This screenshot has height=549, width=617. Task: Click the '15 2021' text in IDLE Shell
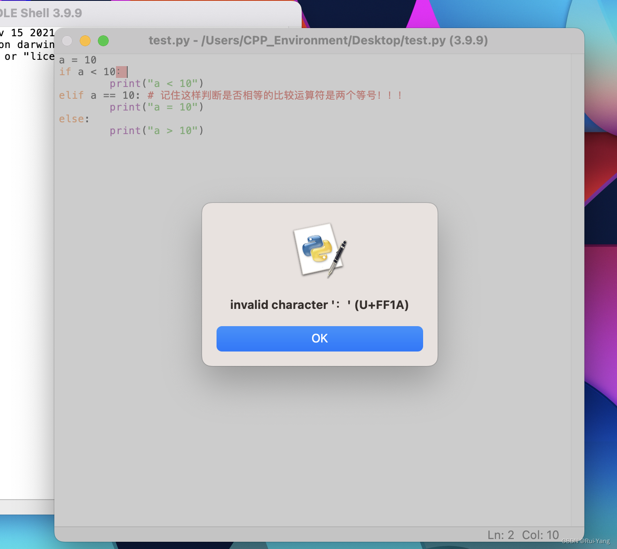coord(33,33)
